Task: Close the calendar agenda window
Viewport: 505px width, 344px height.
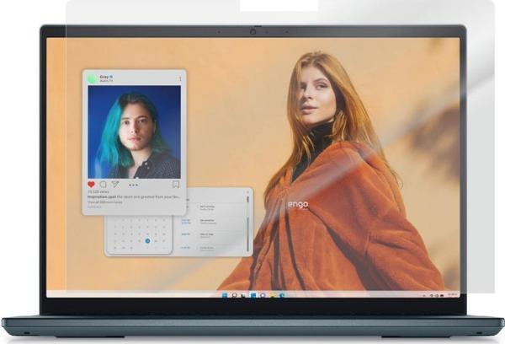Action: click(x=247, y=192)
